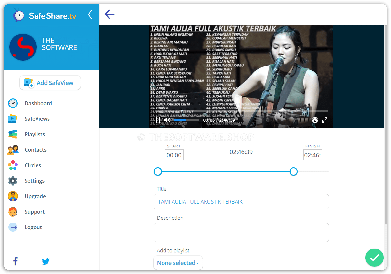The height and width of the screenshot is (274, 391).
Task: Open the Circles section
Action: (33, 165)
